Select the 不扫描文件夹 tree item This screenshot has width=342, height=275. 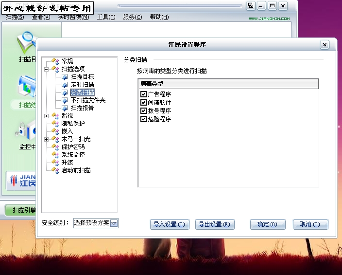point(88,100)
